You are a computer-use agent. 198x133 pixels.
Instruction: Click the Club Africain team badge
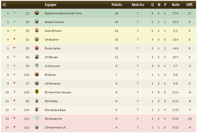(37, 31)
